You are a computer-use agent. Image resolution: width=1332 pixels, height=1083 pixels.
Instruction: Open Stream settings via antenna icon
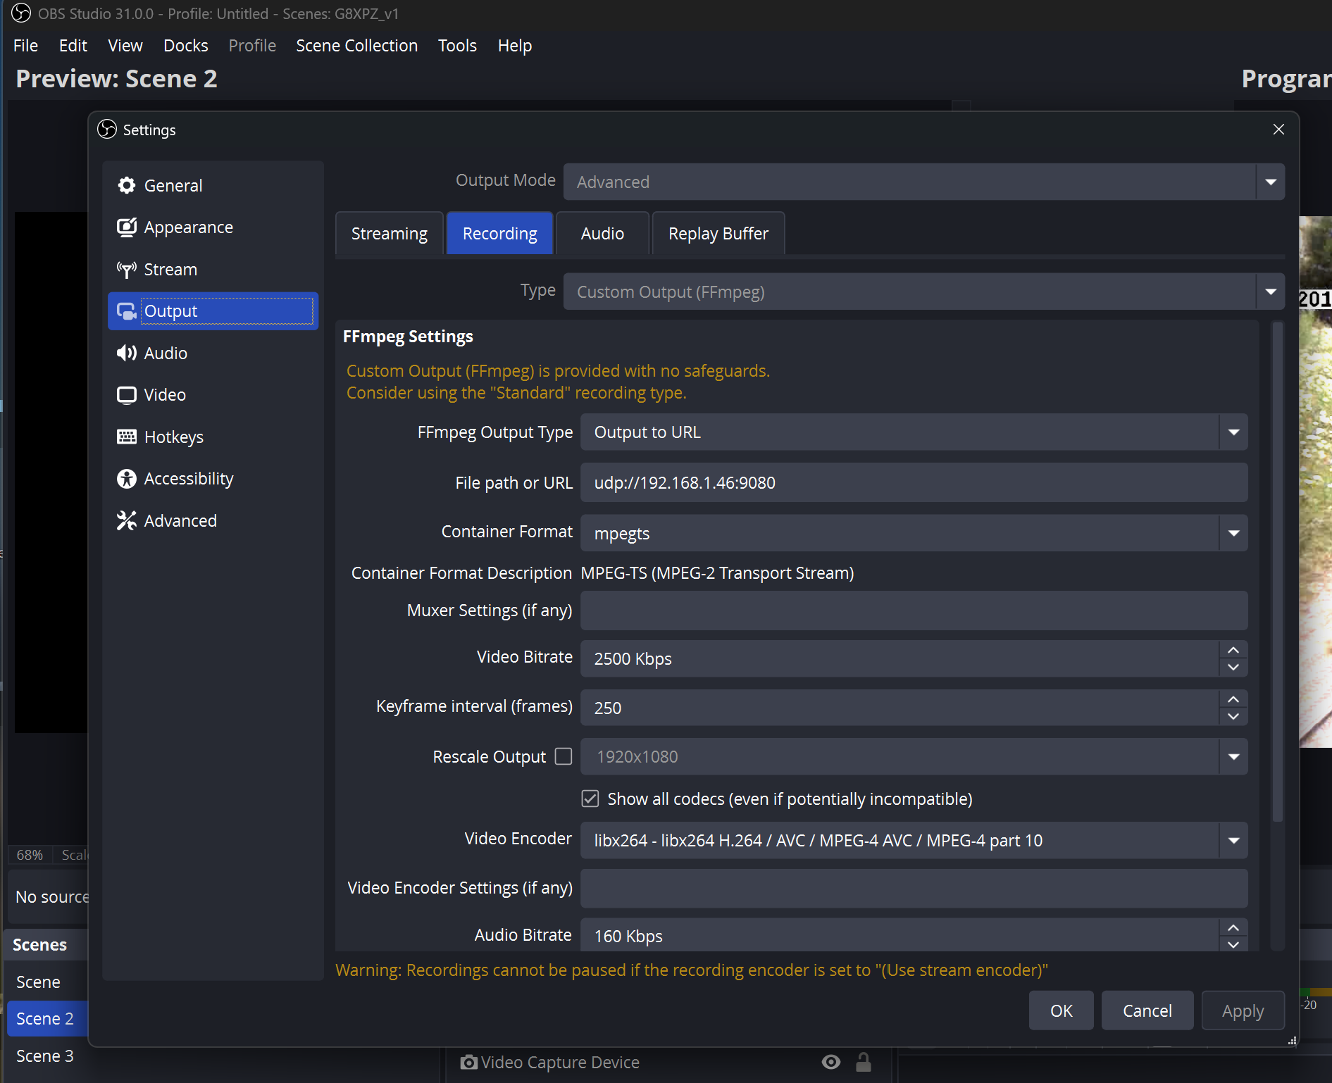[x=127, y=270]
